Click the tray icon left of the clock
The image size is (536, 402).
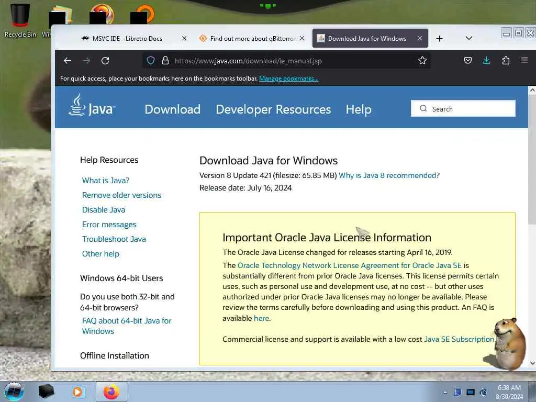tap(483, 392)
